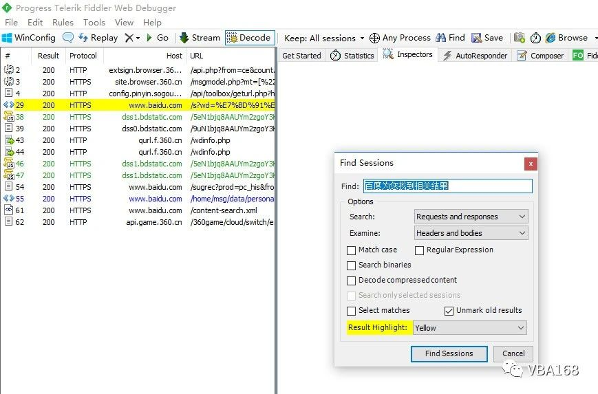Click the timer stopwatch toolbar icon
Viewport: 598px width, 394px height.
coord(535,38)
